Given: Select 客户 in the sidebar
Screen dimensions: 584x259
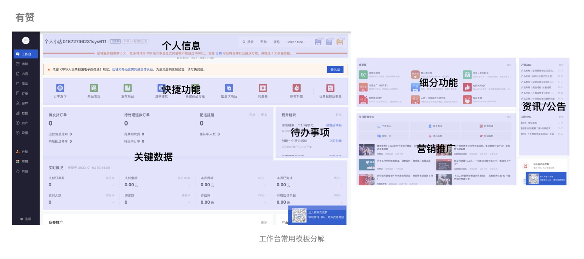Looking at the screenshot, I should click(22, 103).
